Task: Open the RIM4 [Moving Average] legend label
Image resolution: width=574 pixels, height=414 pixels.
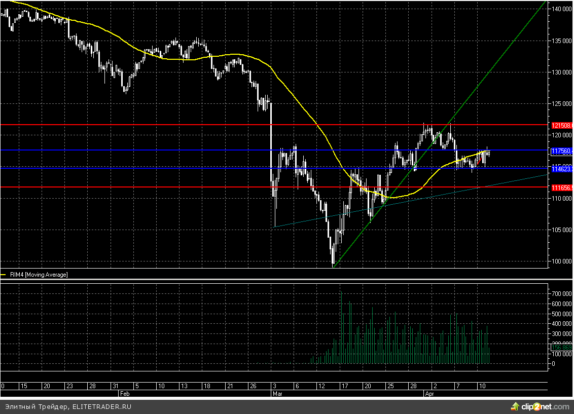Action: (x=39, y=274)
